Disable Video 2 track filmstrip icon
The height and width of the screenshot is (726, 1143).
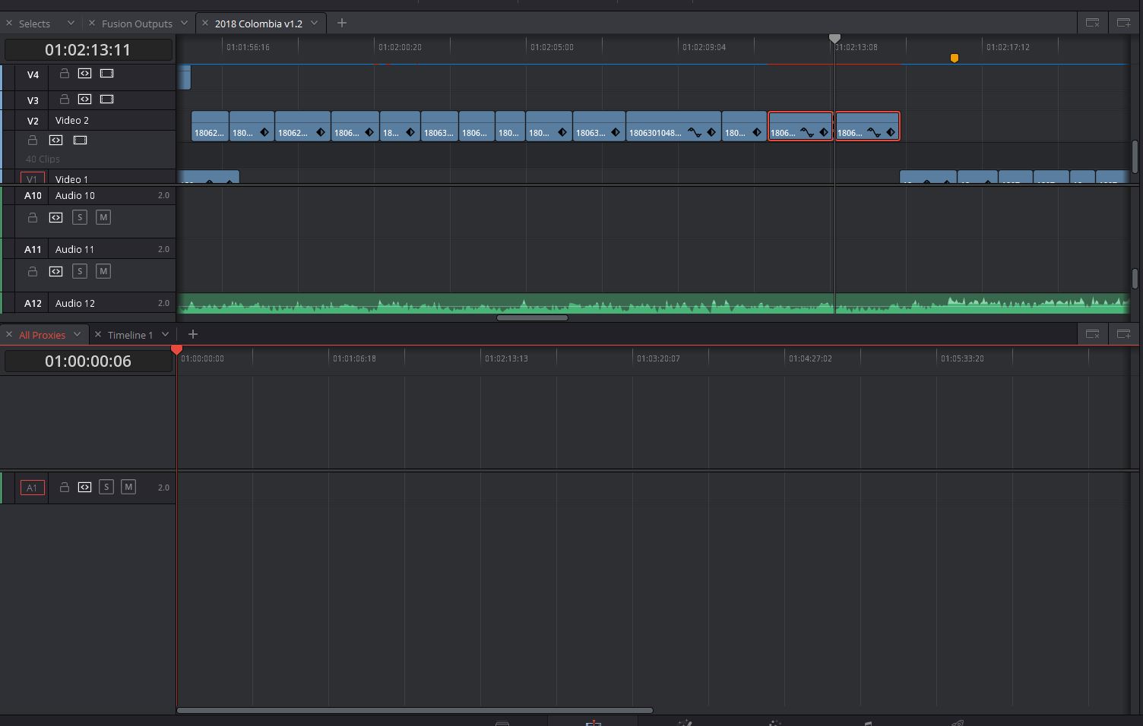[80, 140]
